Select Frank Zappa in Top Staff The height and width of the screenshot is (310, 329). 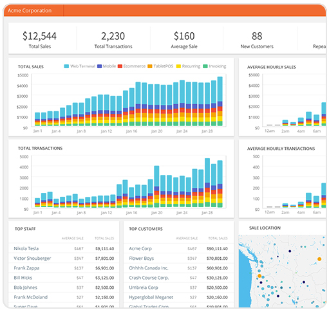pyautogui.click(x=26, y=268)
